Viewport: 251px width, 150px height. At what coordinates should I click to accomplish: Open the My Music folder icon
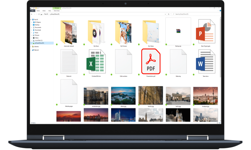pos(96,32)
